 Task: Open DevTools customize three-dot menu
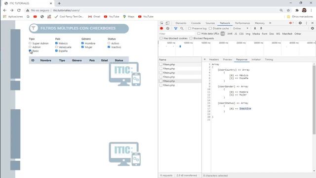point(306,23)
